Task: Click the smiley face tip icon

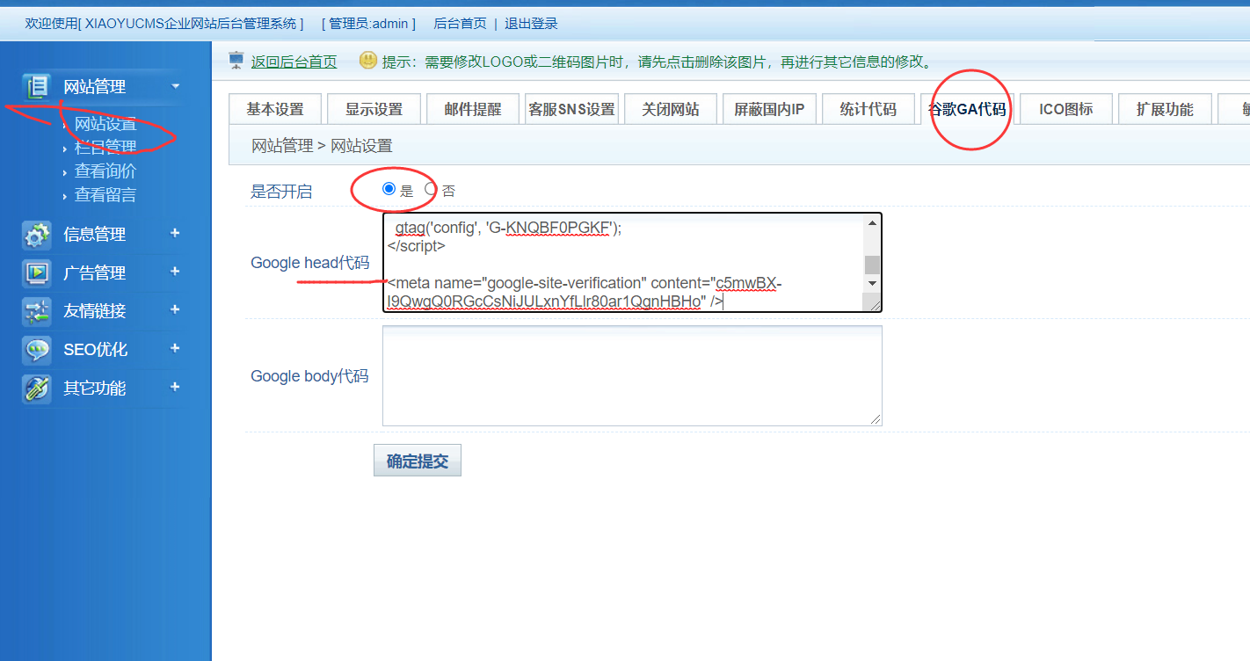Action: (368, 61)
